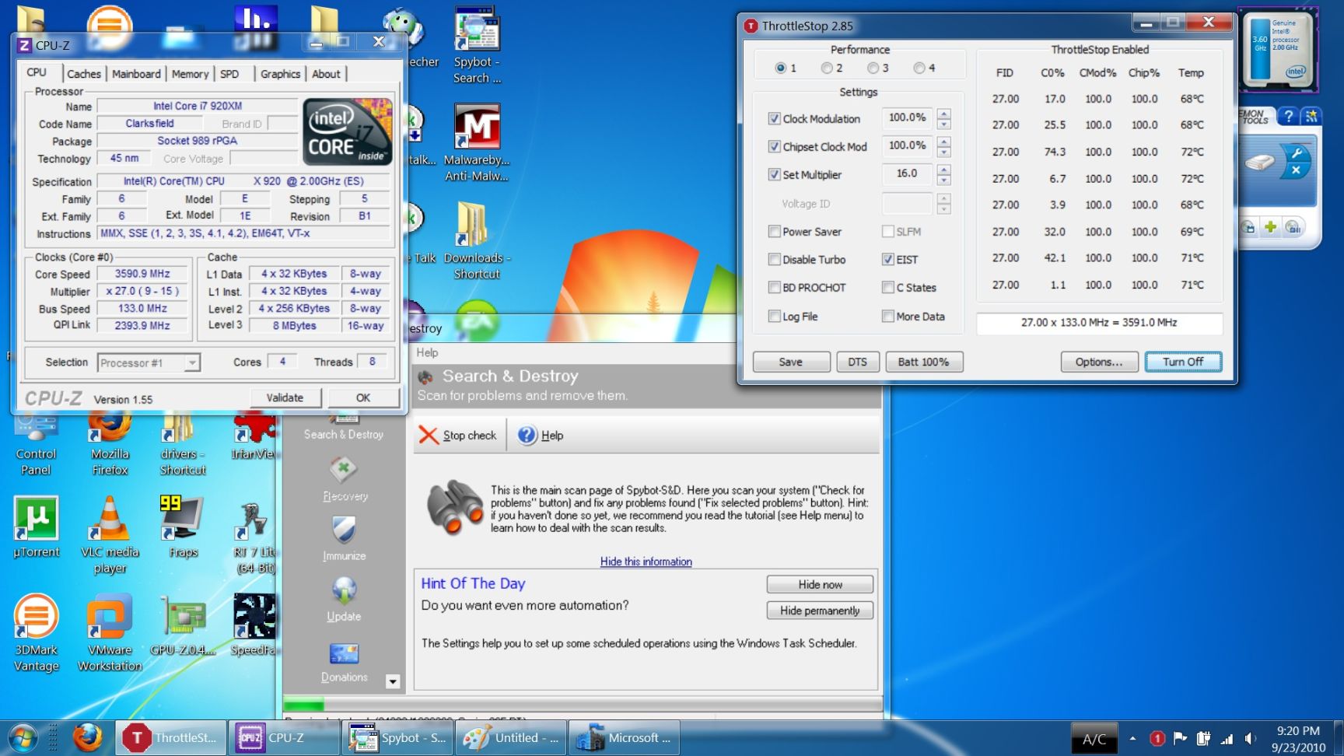
Task: Click OK button in CPU-Z
Action: point(363,397)
